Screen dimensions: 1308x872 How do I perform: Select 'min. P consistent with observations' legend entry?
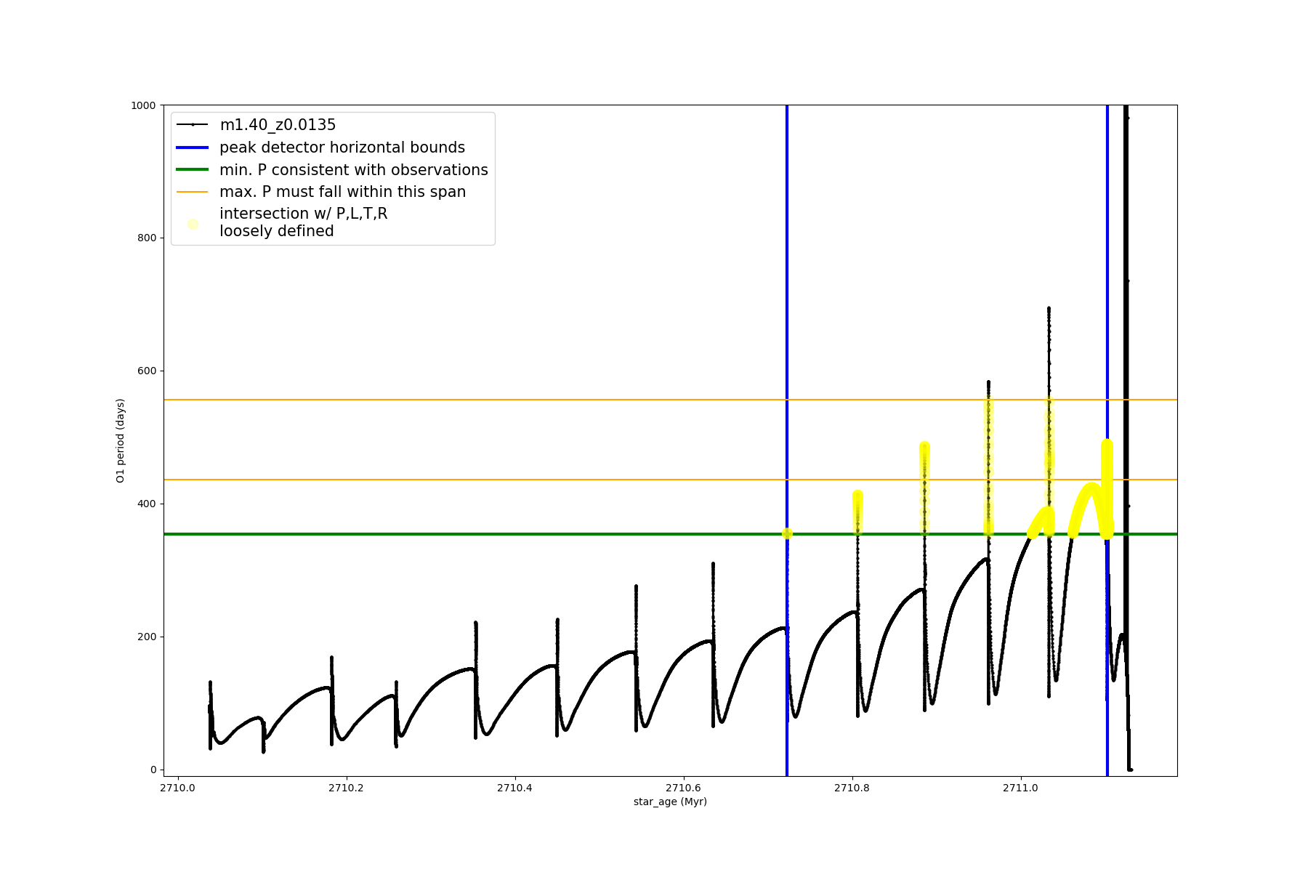pyautogui.click(x=353, y=170)
